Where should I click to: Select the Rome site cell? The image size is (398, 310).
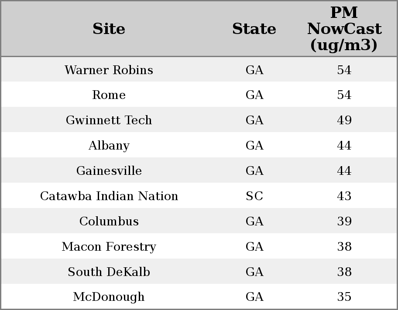click(x=109, y=95)
